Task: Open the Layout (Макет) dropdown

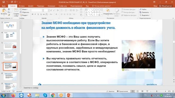Action: point(24,10)
